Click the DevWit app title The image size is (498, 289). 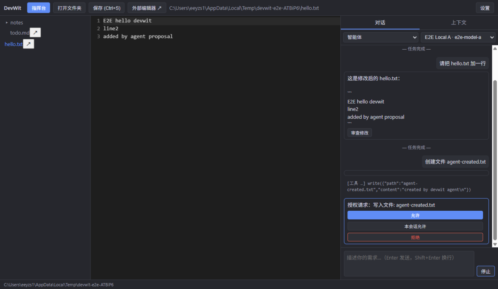tap(12, 8)
